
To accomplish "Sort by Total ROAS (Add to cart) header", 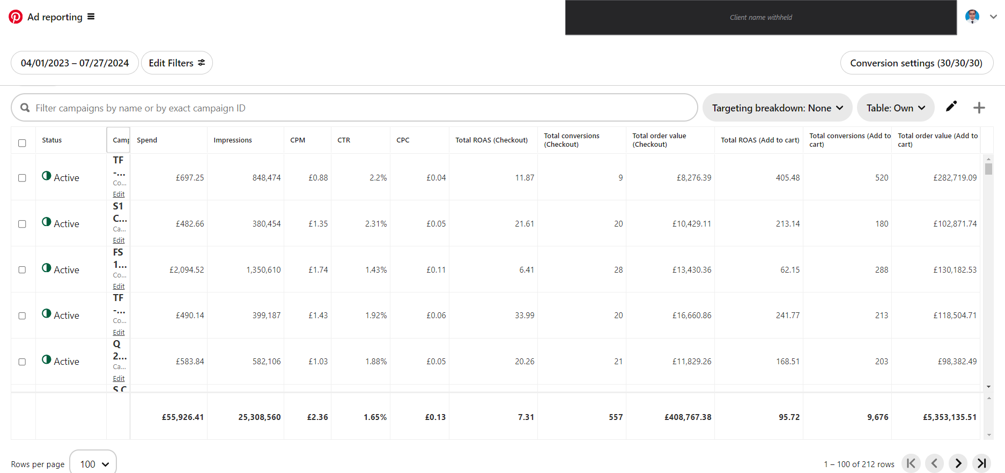I will (x=760, y=140).
